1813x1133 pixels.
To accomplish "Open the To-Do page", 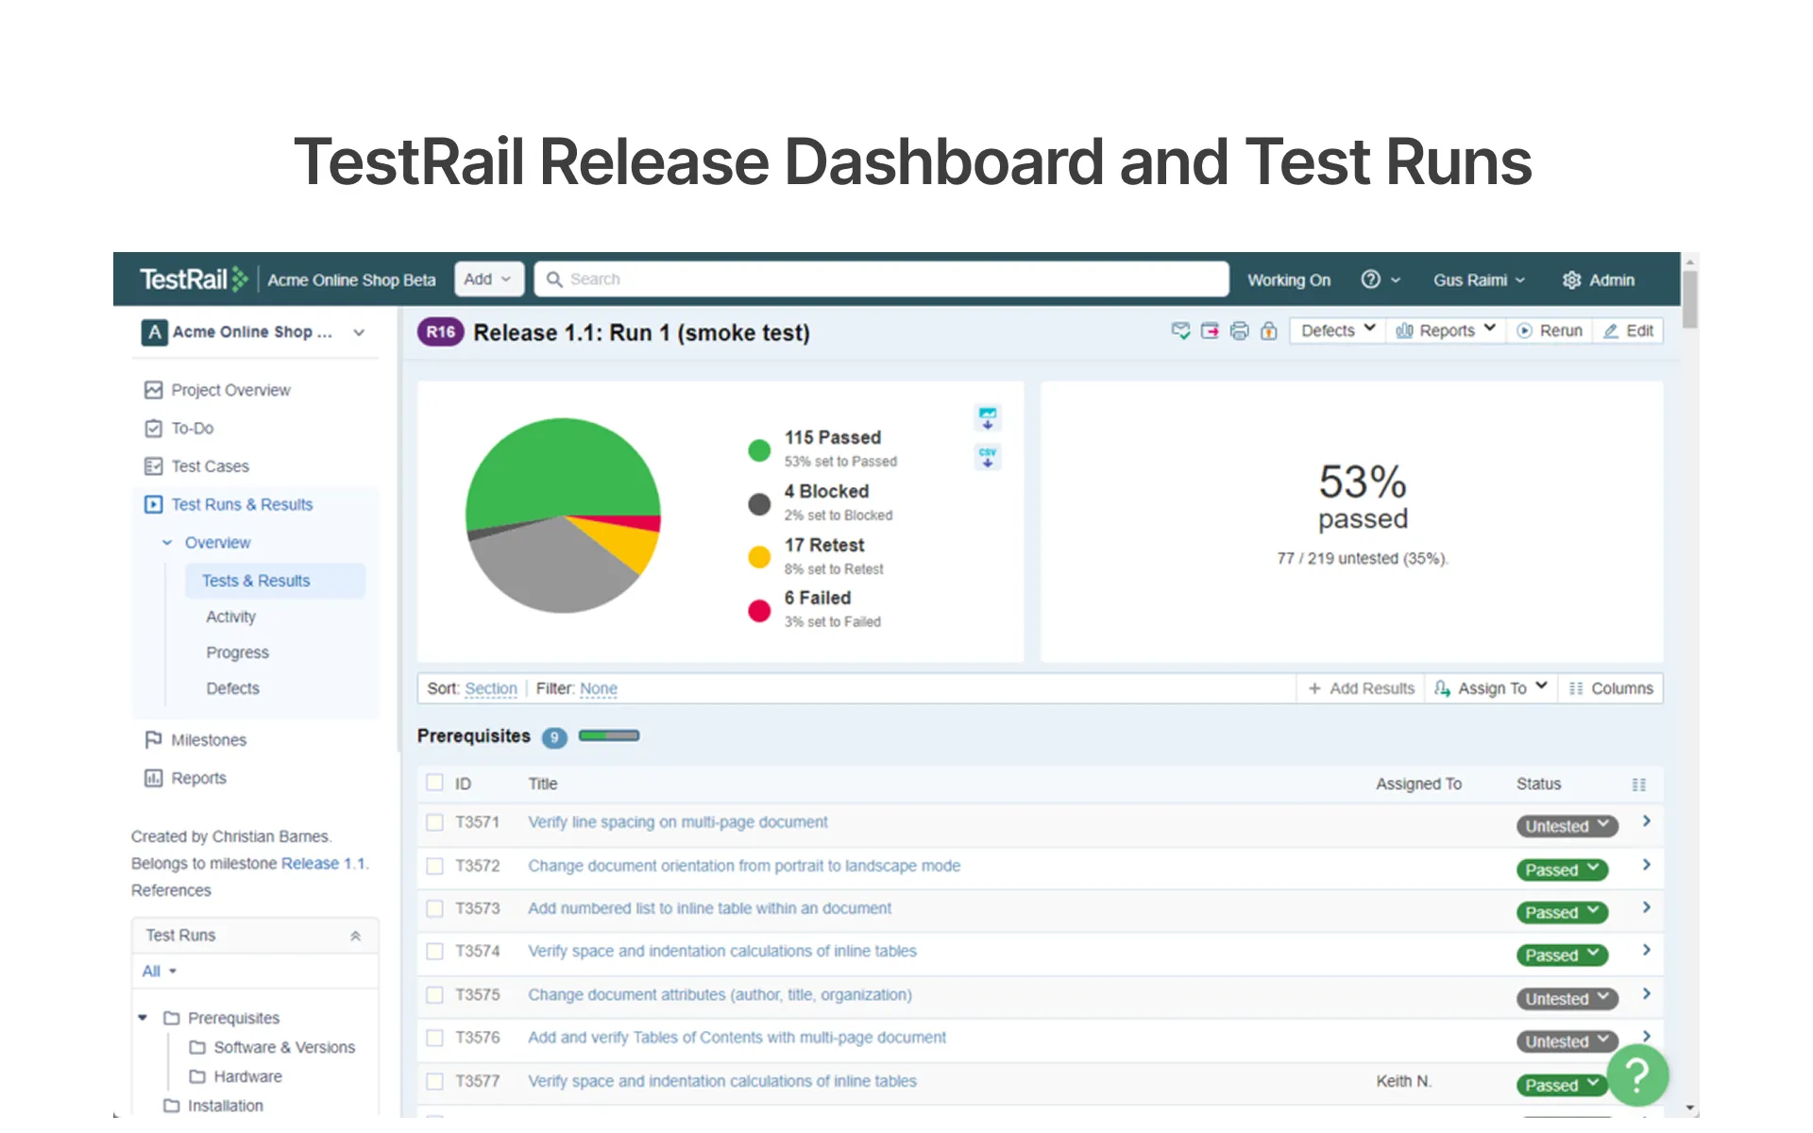I will [178, 429].
